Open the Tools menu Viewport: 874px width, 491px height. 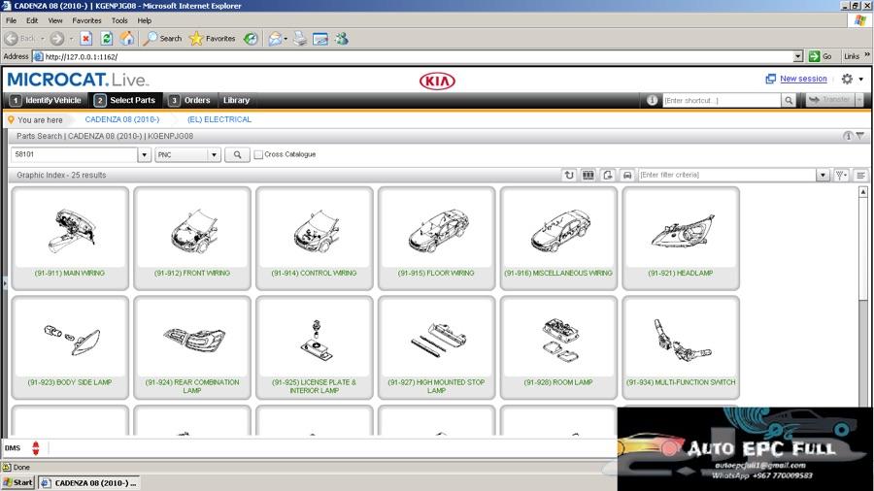coord(119,20)
